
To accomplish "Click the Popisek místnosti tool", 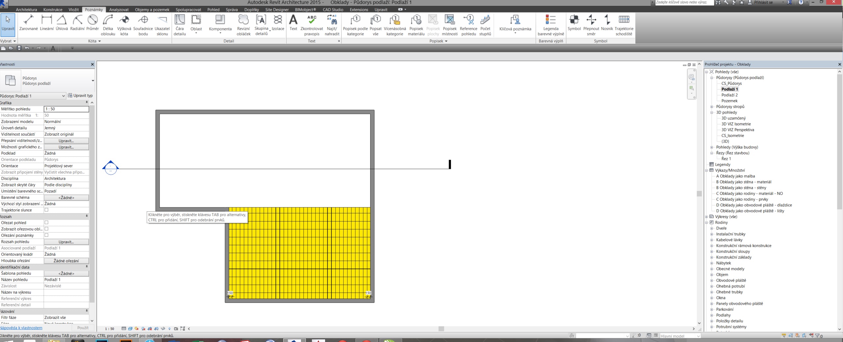I will (450, 25).
